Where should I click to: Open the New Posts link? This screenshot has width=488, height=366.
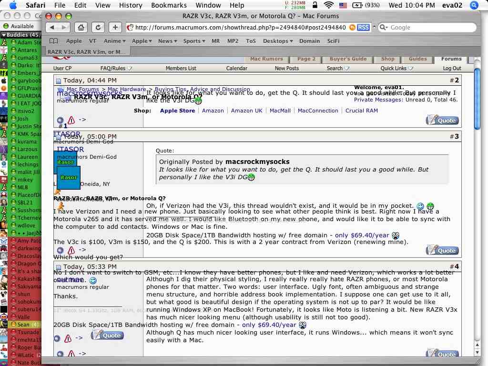click(286, 68)
